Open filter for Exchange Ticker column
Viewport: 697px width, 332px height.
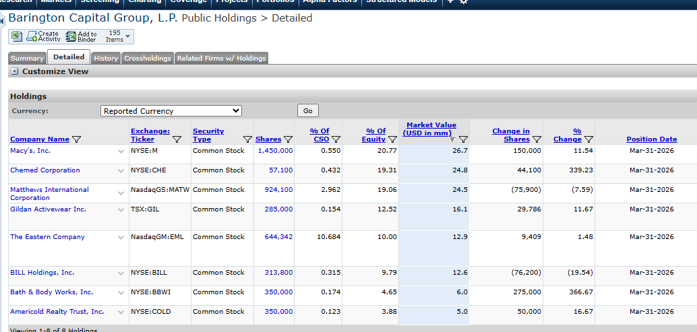pyautogui.click(x=177, y=139)
